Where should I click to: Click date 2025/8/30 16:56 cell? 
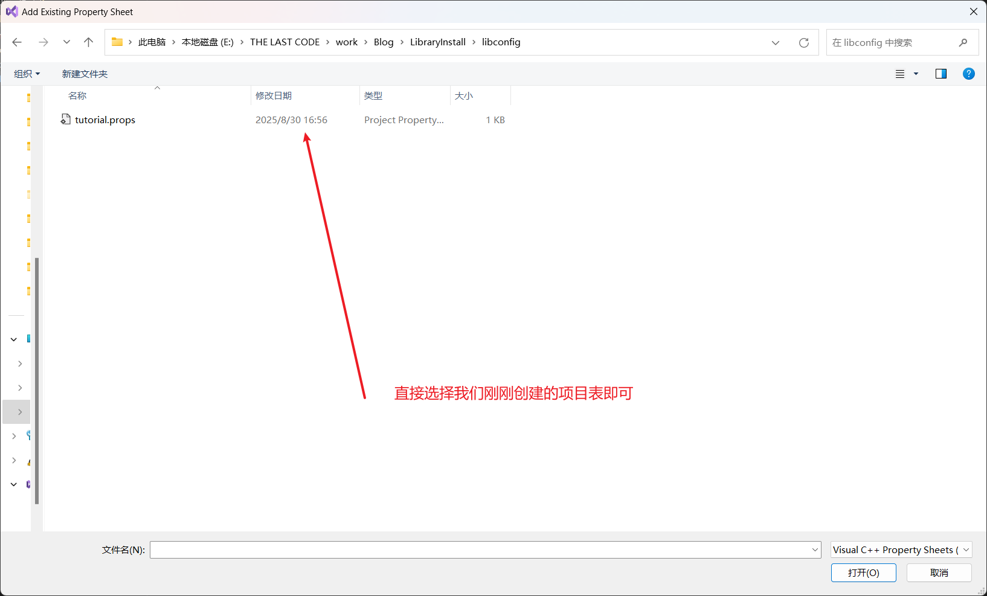(x=291, y=120)
